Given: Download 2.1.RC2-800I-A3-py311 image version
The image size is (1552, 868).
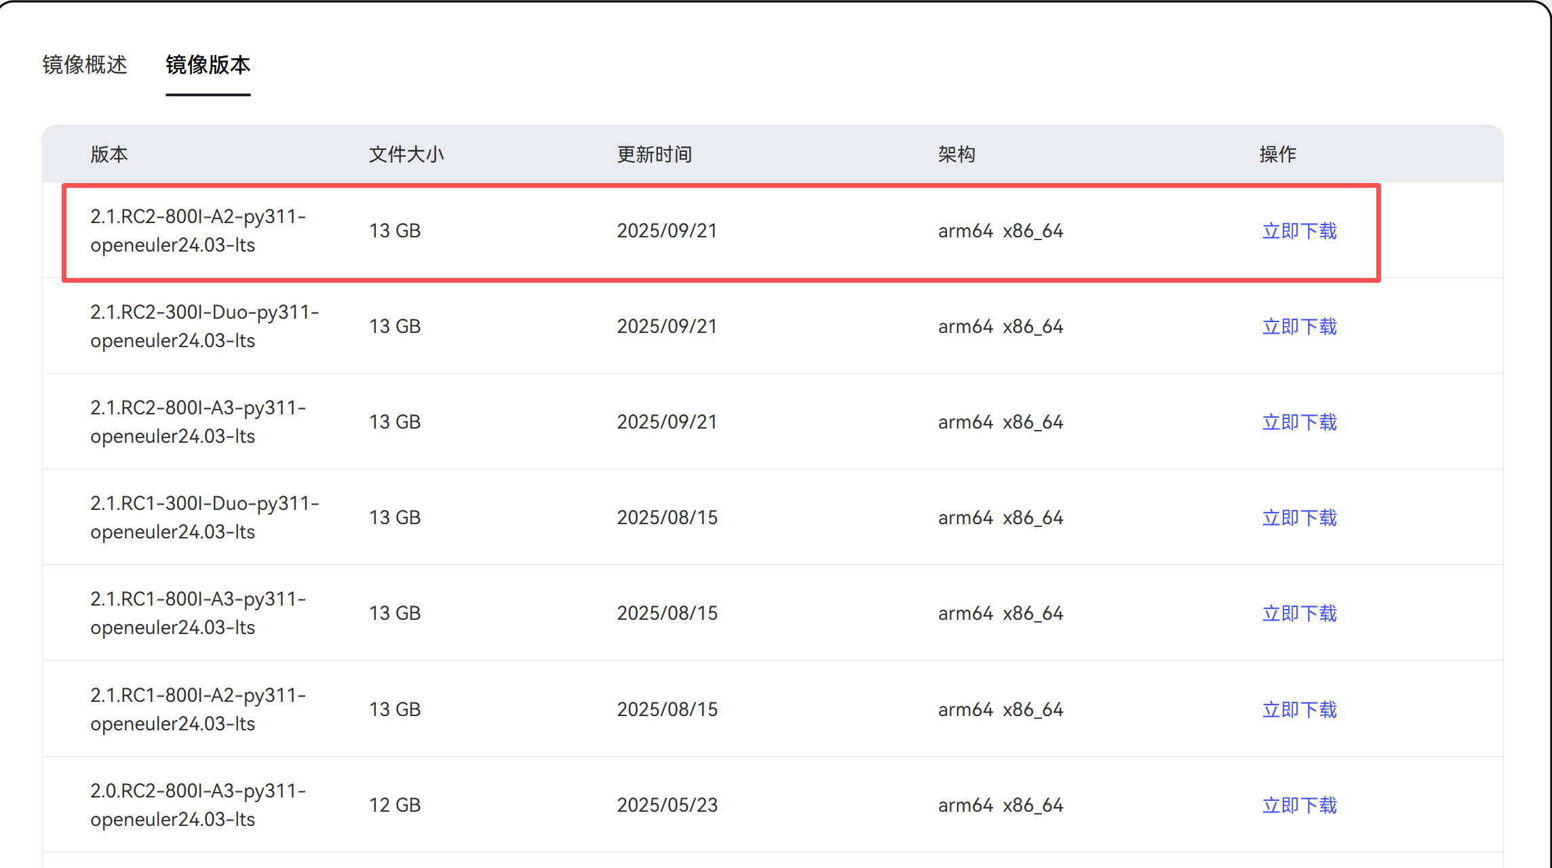Looking at the screenshot, I should point(1299,422).
